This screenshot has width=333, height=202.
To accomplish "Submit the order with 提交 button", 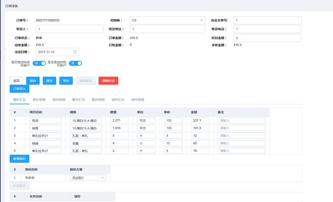I will tap(49, 80).
